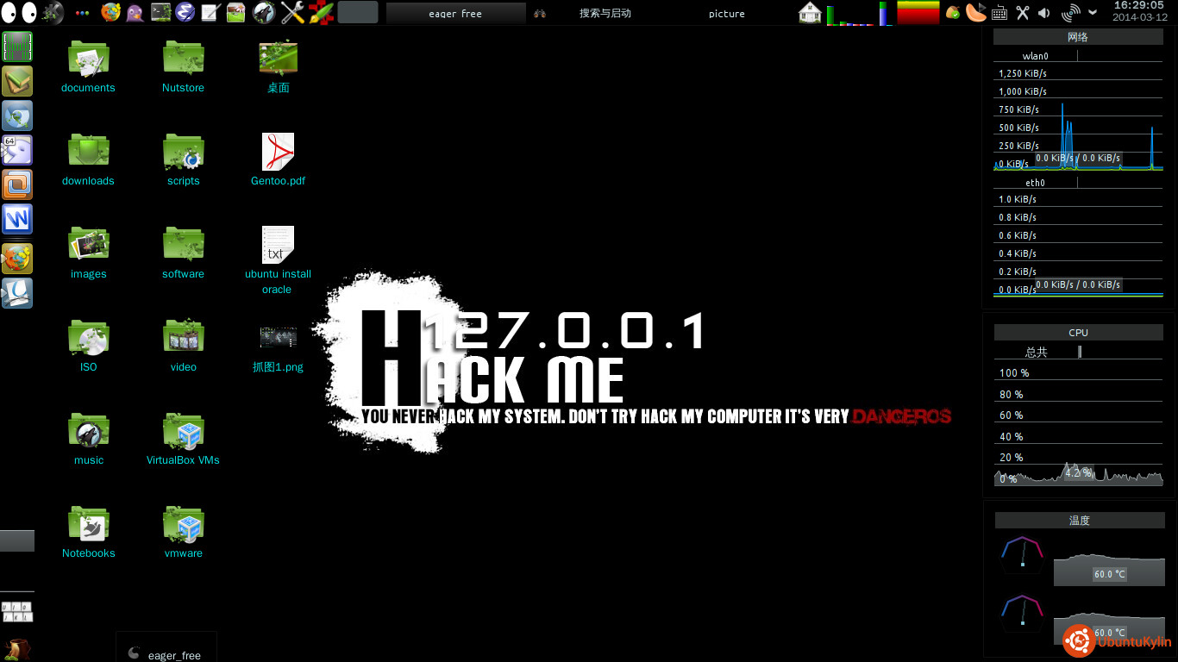Click the Nutstore acorn tray icon
Screen dimensions: 1178x662
pos(953,12)
